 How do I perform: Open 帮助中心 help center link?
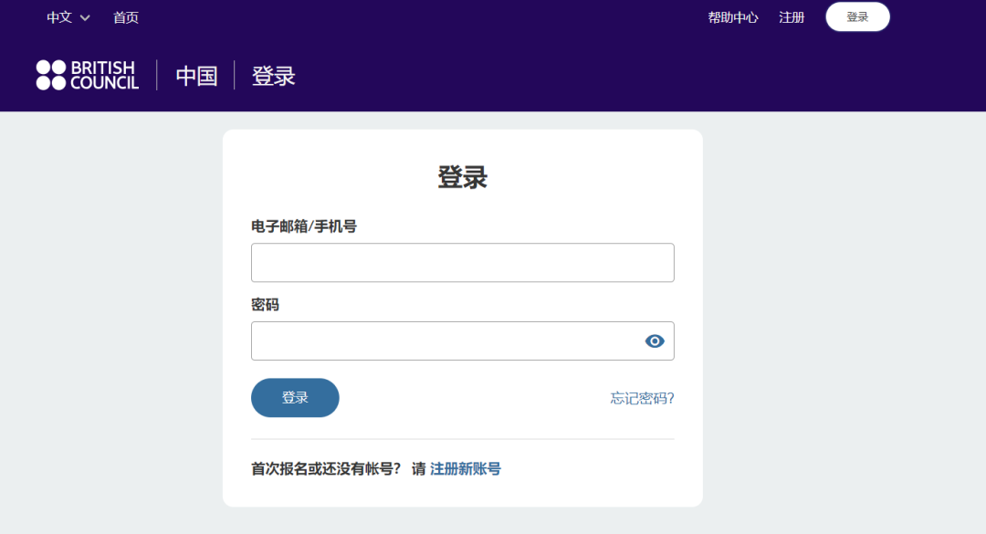point(732,17)
